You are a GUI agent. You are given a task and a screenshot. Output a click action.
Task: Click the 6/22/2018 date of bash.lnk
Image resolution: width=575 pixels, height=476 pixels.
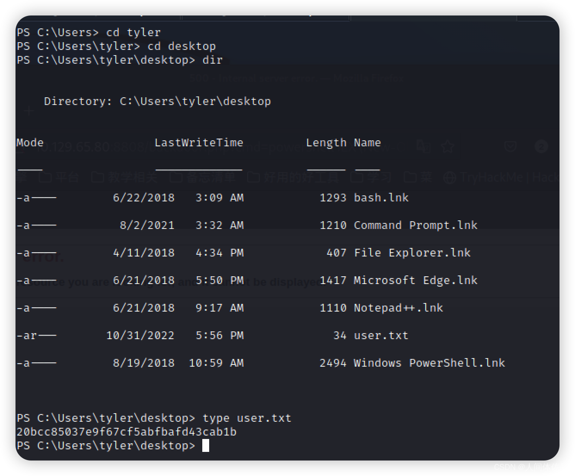(x=144, y=198)
